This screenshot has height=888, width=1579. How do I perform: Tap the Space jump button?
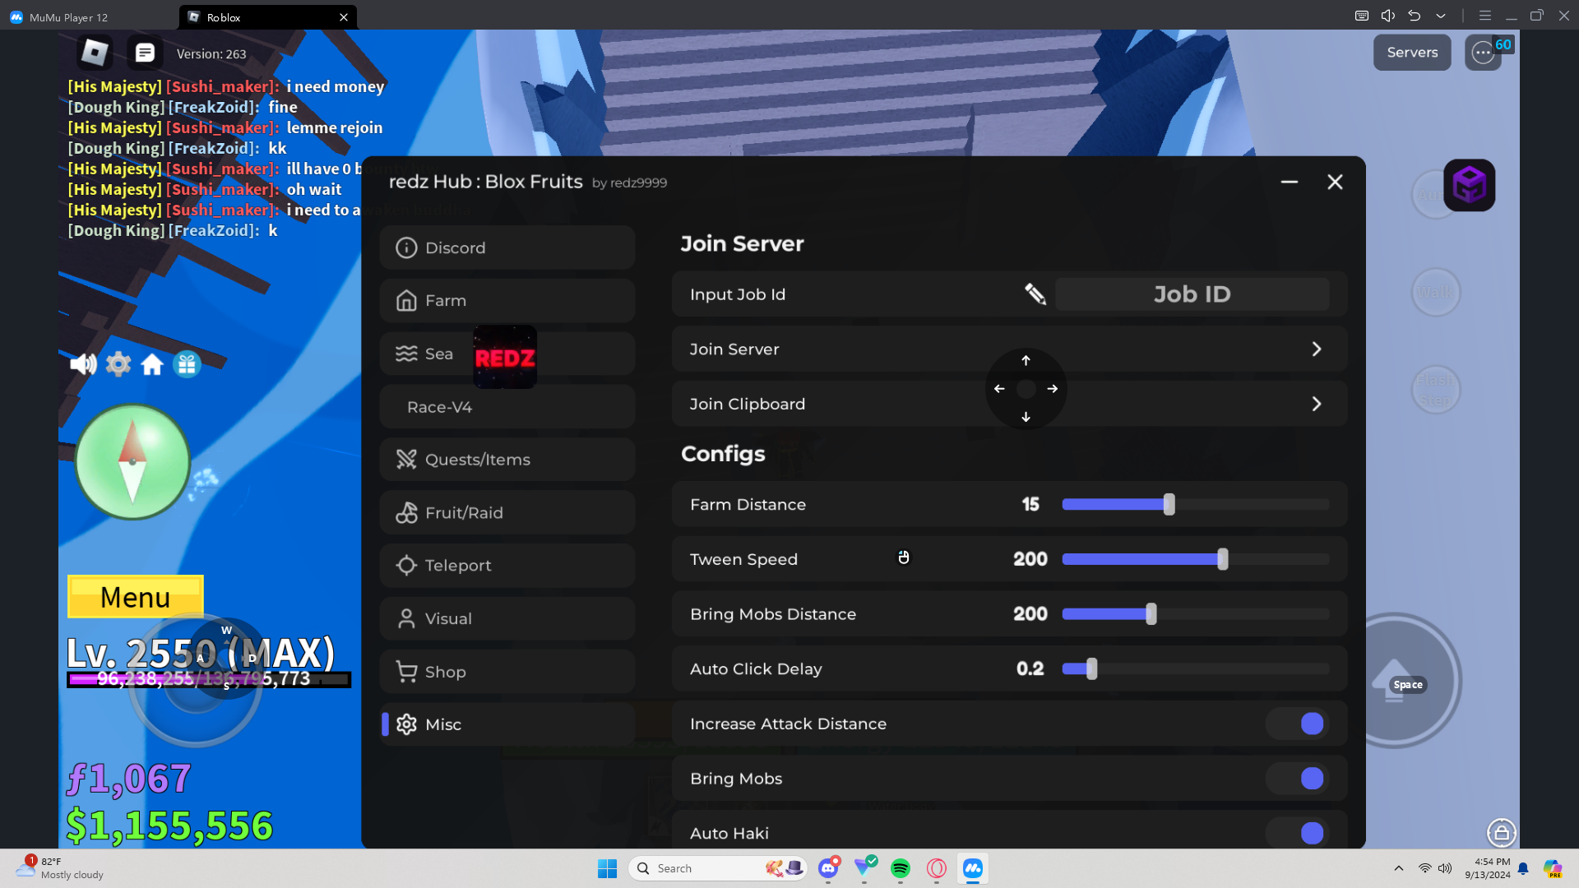[1394, 681]
